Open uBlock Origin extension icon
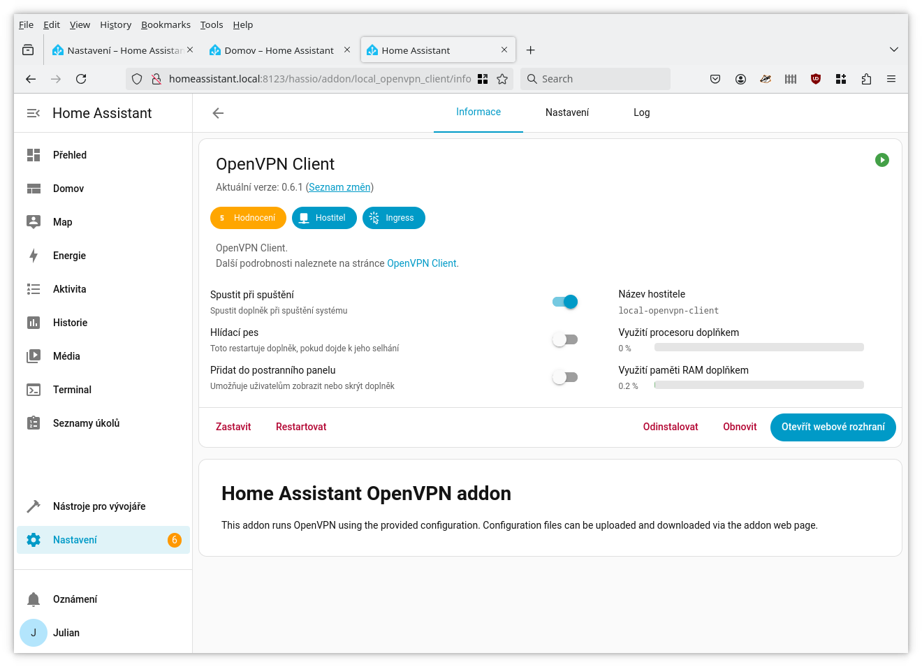 (x=816, y=79)
